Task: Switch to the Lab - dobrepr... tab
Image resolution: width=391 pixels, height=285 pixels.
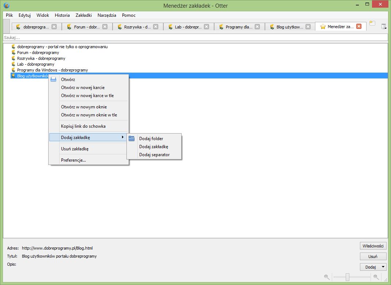Action: click(x=188, y=27)
